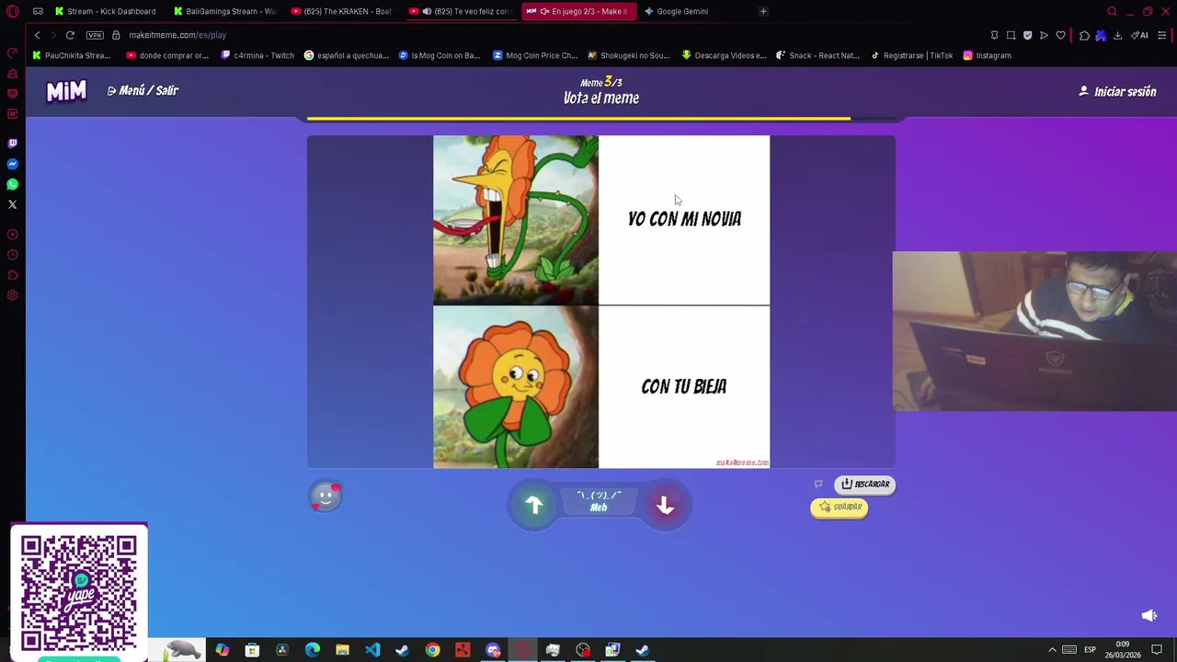Screen dimensions: 1177x662
Task: Select the En juego 2/3 tab
Action: 577,11
